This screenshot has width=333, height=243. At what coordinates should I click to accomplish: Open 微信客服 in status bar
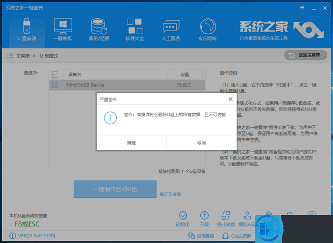pos(201,236)
